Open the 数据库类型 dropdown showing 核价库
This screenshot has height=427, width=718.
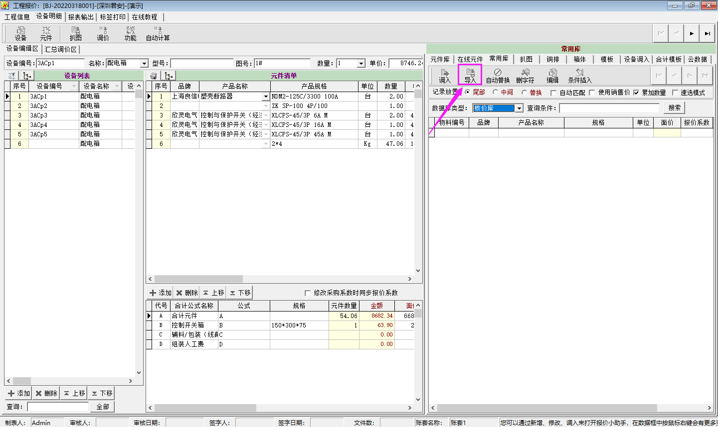point(519,108)
